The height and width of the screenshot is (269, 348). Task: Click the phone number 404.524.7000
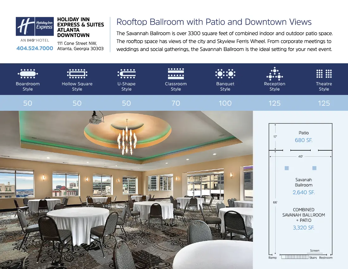[35, 48]
